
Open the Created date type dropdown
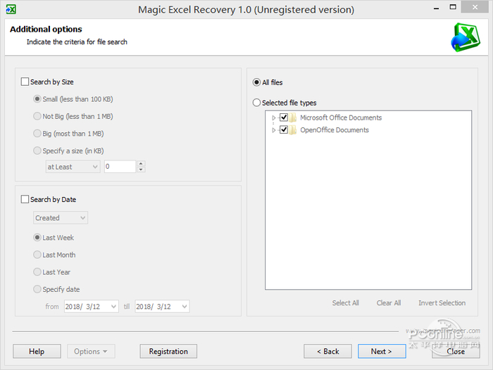click(61, 217)
